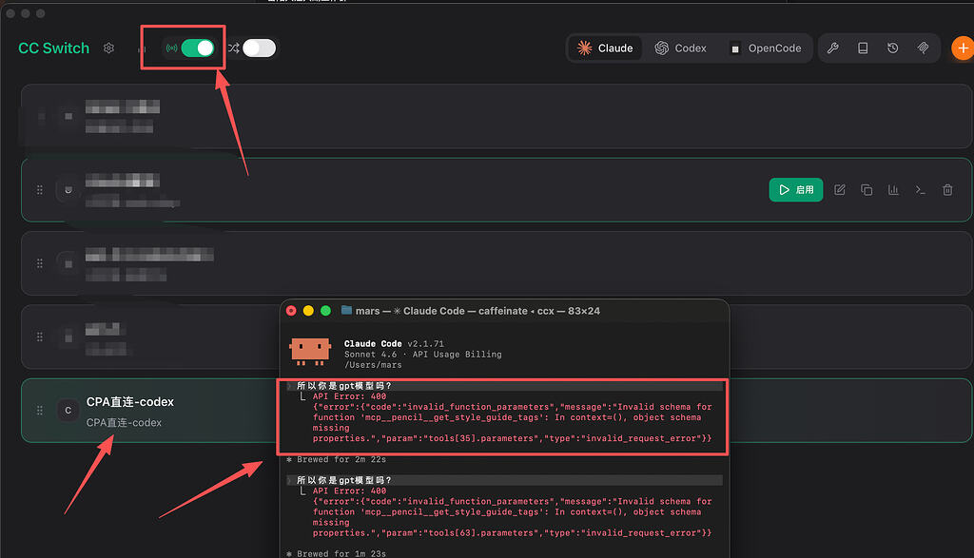The width and height of the screenshot is (974, 558).
Task: Open the history clock icon
Action: pyautogui.click(x=892, y=48)
